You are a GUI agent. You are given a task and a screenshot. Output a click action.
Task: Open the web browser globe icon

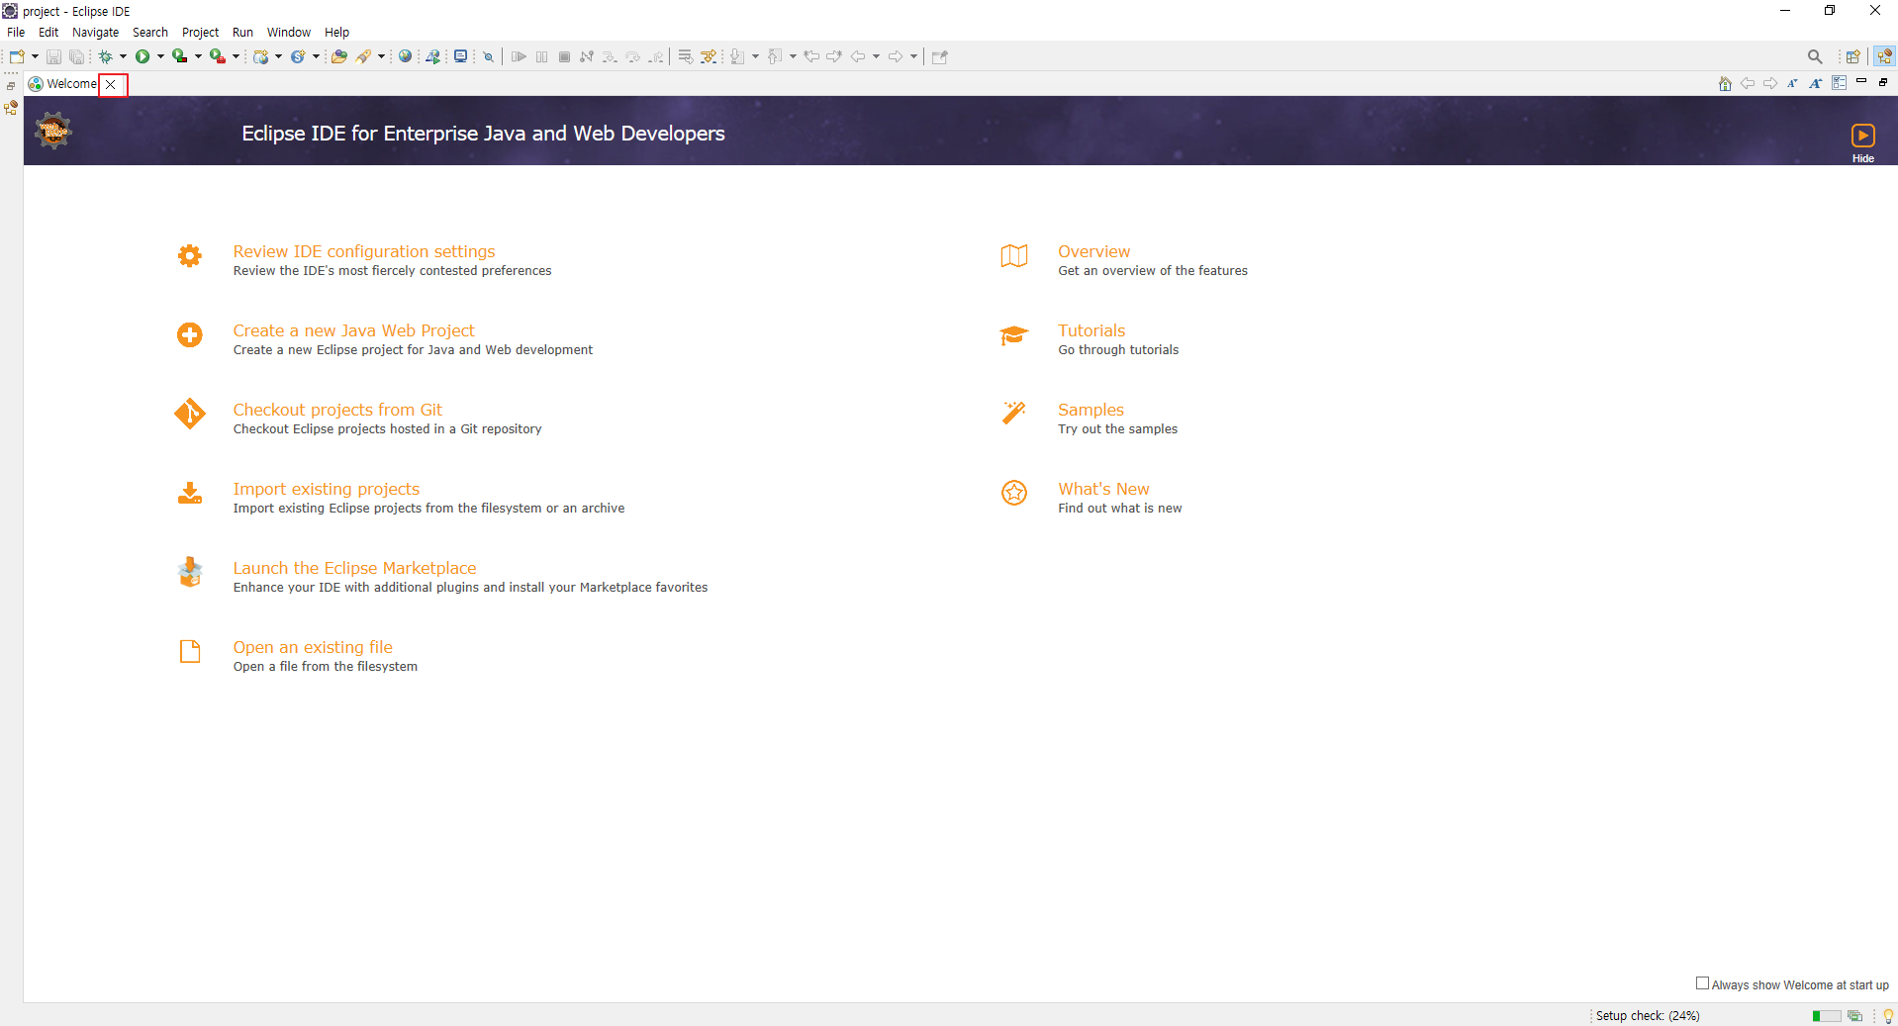click(405, 56)
